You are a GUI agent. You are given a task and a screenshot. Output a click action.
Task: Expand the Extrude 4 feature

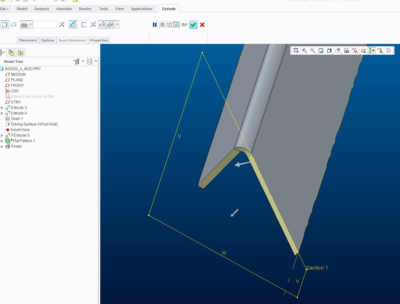2,113
